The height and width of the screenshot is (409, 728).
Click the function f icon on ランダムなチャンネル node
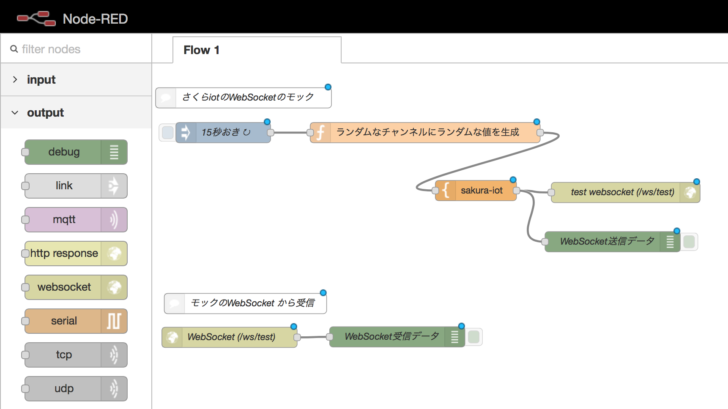pos(320,133)
